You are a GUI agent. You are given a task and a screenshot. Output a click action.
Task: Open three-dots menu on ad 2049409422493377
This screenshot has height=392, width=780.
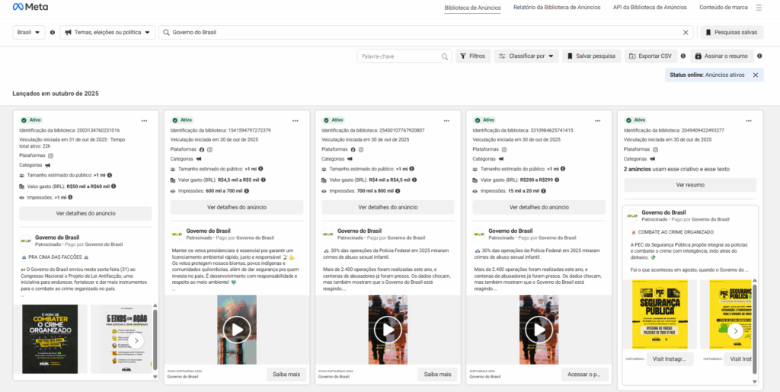pos(750,120)
